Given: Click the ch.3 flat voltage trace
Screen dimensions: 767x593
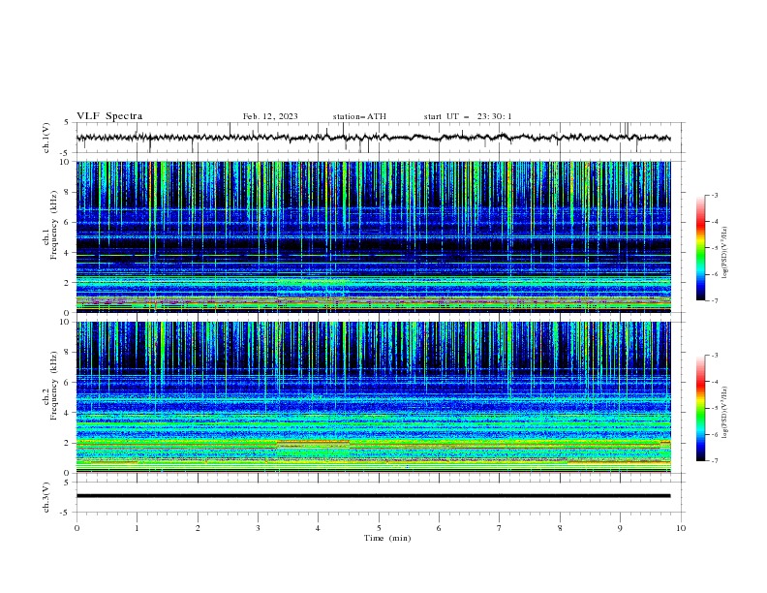Looking at the screenshot, I should click(x=373, y=496).
